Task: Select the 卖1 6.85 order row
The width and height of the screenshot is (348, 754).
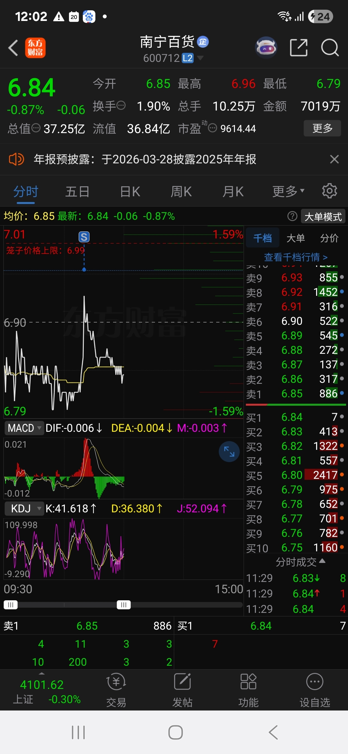Action: coord(295,393)
